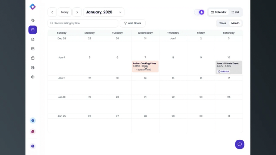Toggle the purple sparkle switch
Image resolution: width=276 pixels, height=155 pixels.
(x=199, y=12)
